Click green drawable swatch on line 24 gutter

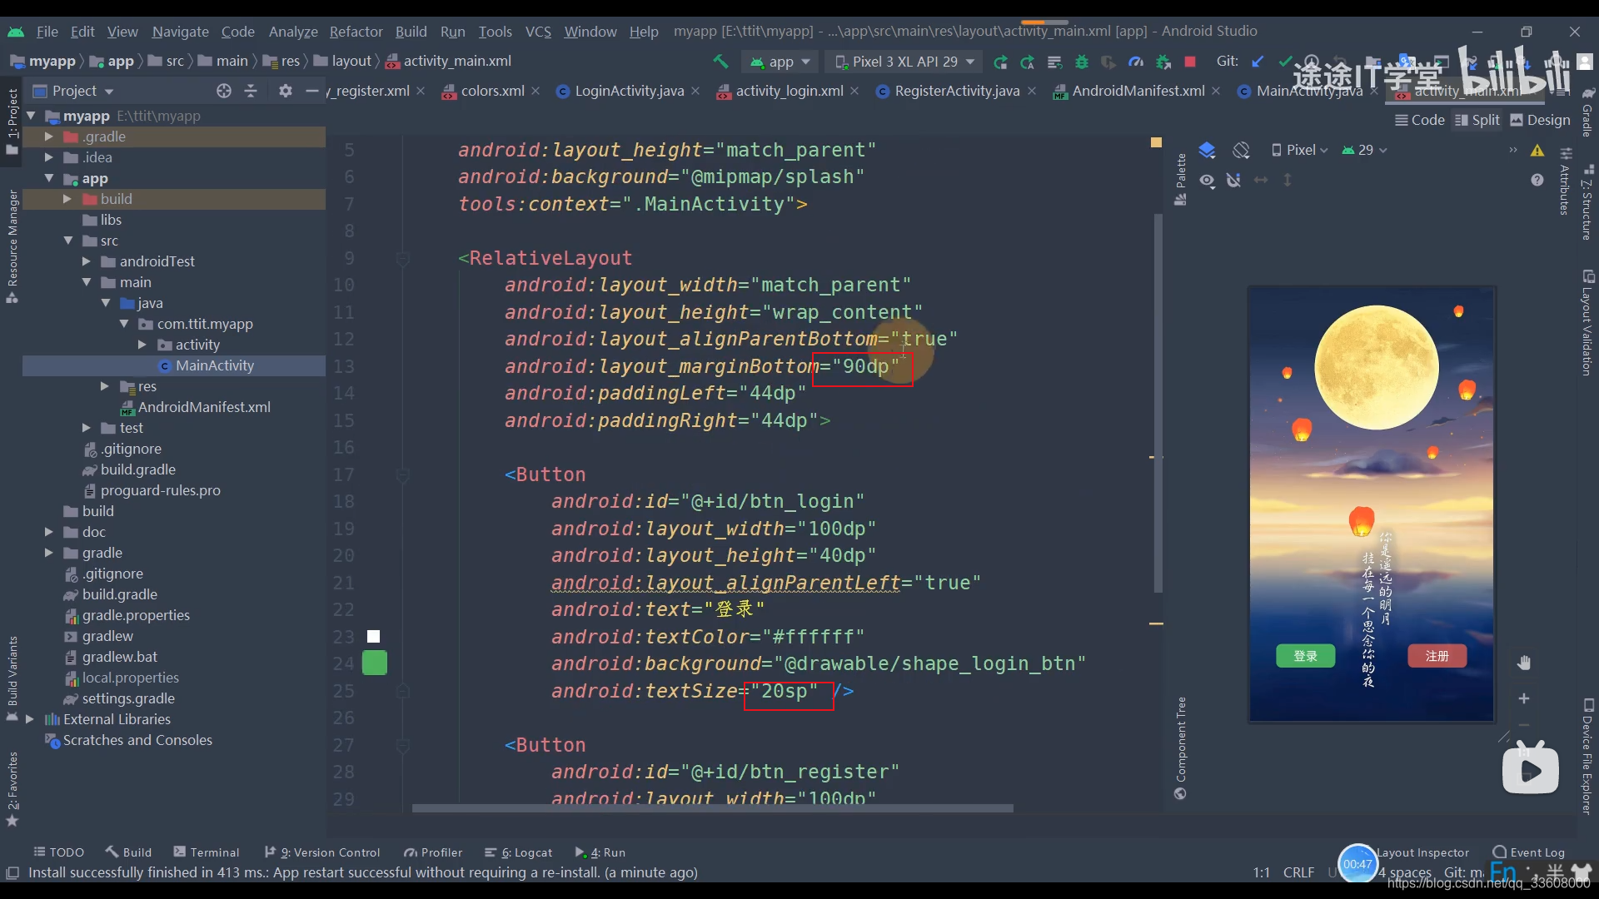[x=374, y=663]
